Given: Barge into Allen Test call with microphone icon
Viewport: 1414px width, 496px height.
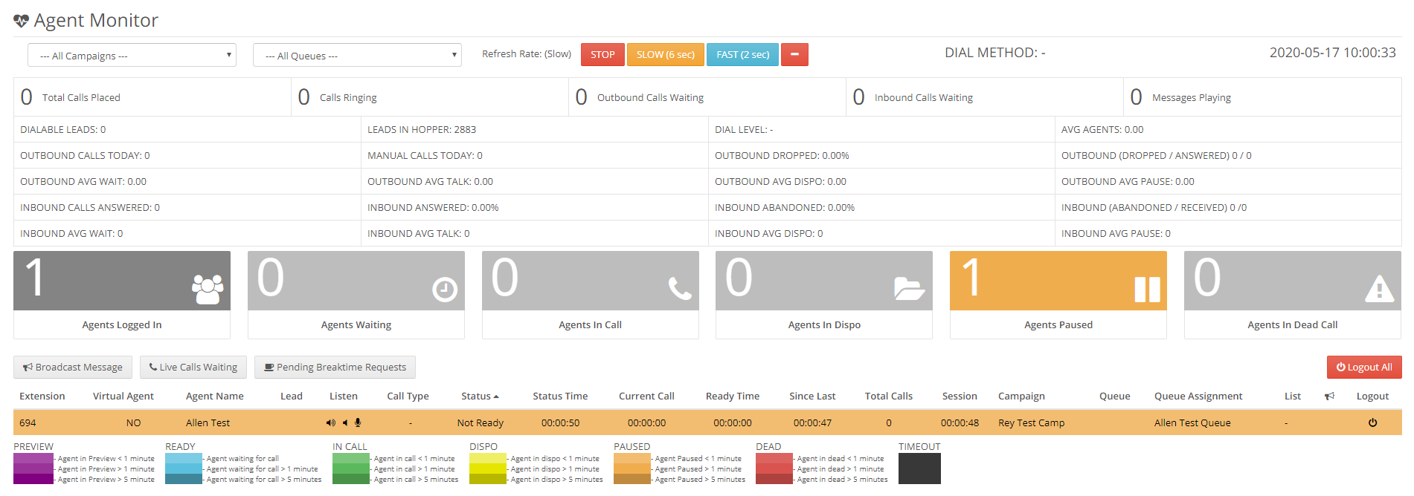Looking at the screenshot, I should (x=358, y=422).
